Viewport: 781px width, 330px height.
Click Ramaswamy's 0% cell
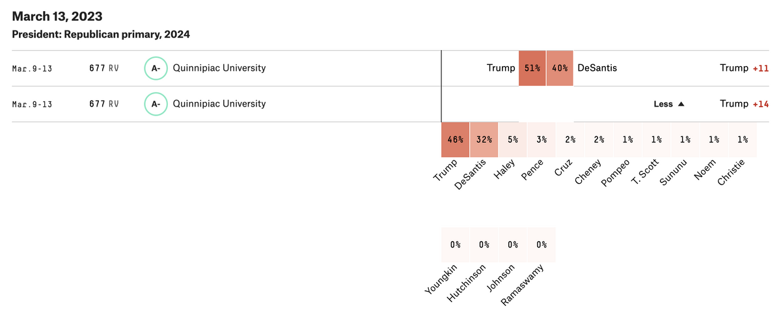[x=541, y=245]
